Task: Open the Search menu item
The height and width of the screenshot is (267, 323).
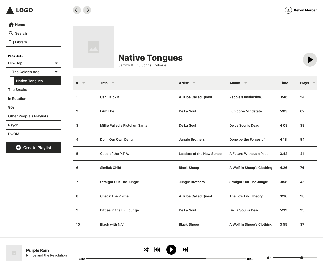Action: pyautogui.click(x=33, y=33)
